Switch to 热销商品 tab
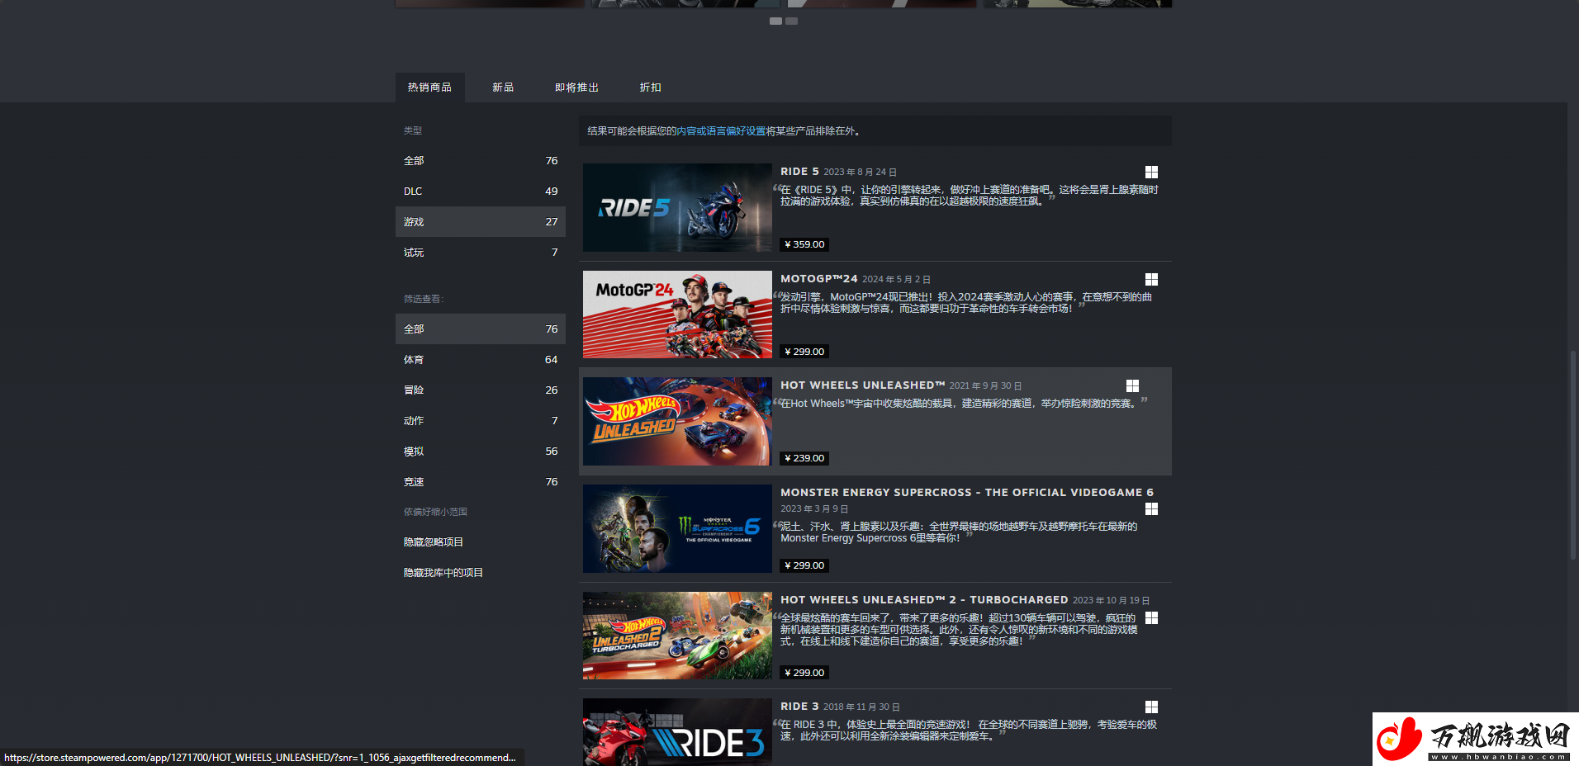This screenshot has height=766, width=1579. pos(429,87)
